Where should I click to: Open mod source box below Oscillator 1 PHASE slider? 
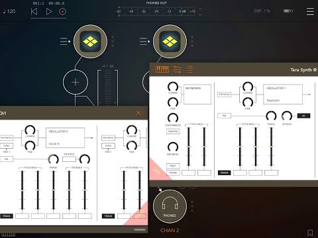click(271, 173)
